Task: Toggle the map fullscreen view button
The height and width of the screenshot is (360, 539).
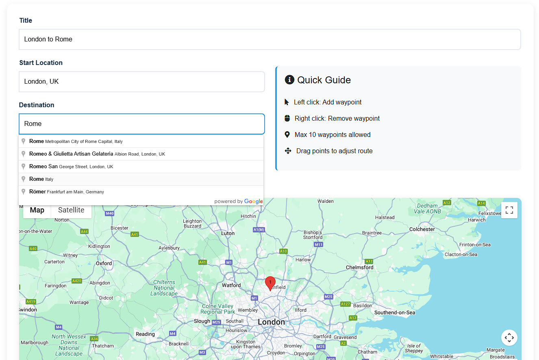Action: tap(509, 210)
